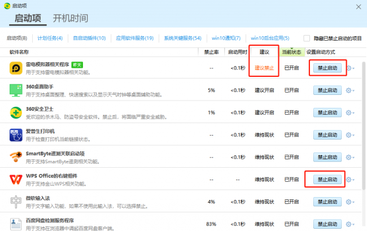The height and width of the screenshot is (231, 367).
Task: Click the 百度网盘检测服务程序 document icon
Action: (16, 224)
